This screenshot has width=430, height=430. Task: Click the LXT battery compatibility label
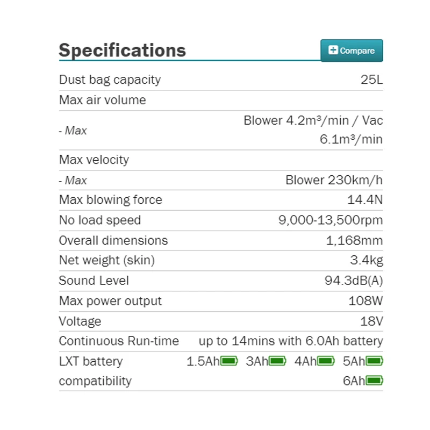pyautogui.click(x=95, y=371)
